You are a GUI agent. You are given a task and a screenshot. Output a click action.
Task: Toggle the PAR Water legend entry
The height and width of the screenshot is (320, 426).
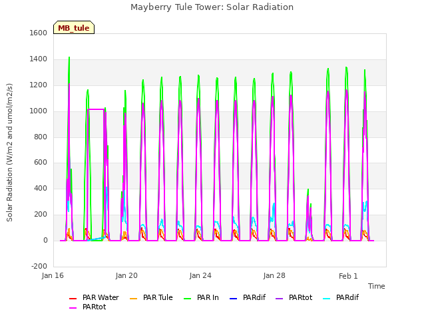click(x=94, y=298)
